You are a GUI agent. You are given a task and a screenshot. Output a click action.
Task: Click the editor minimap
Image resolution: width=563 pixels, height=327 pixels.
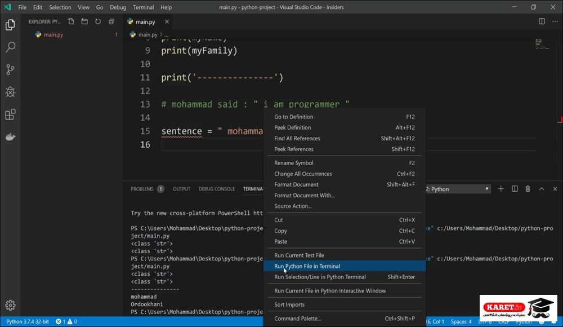542,44
